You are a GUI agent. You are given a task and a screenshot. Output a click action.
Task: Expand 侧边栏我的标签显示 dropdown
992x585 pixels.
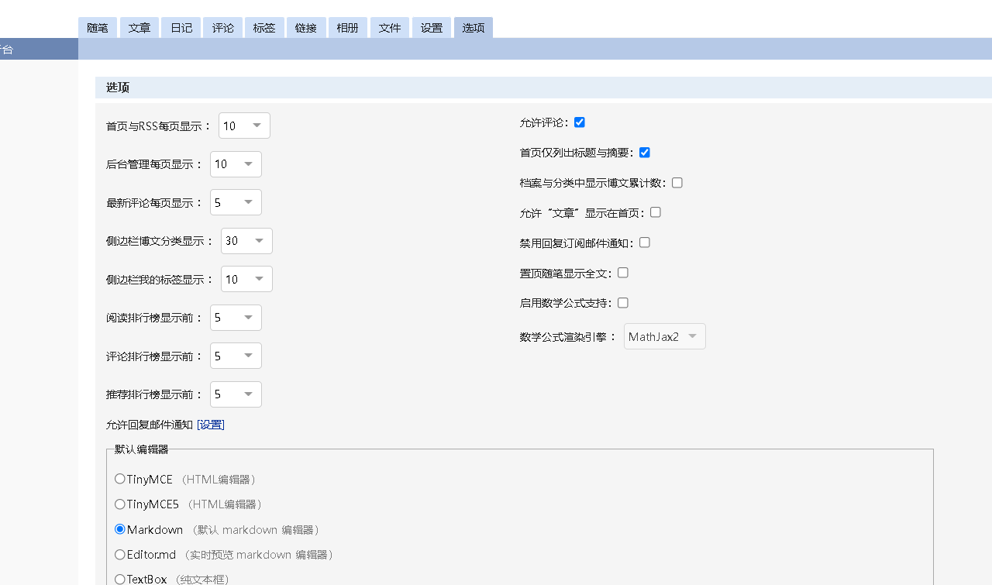tap(246, 279)
